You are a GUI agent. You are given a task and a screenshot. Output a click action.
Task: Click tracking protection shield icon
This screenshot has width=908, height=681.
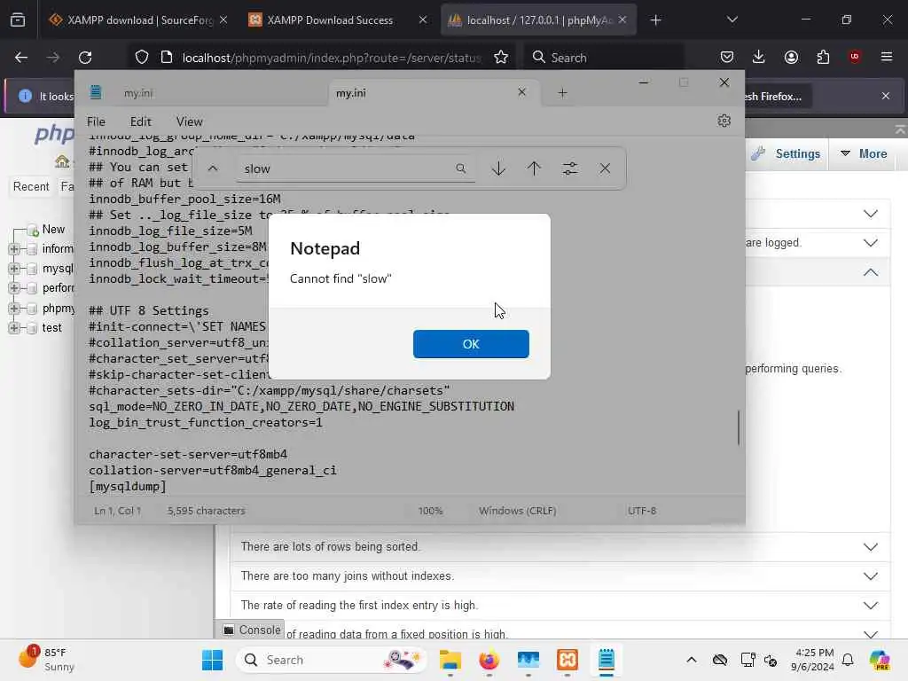click(142, 58)
